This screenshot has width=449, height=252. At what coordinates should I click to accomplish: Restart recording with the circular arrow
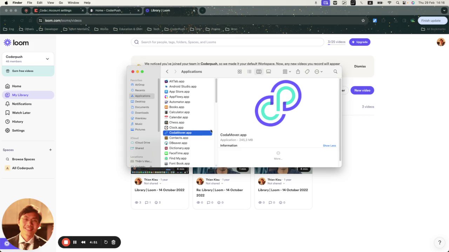tap(106, 242)
